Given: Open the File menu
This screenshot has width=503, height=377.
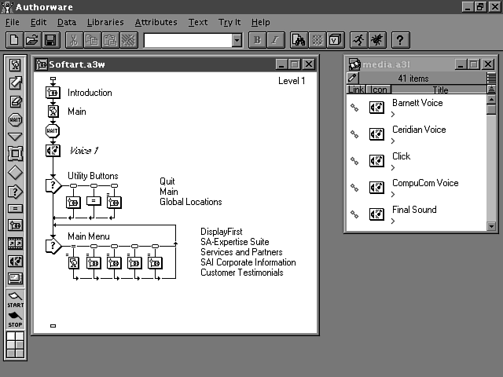Looking at the screenshot, I should point(13,22).
